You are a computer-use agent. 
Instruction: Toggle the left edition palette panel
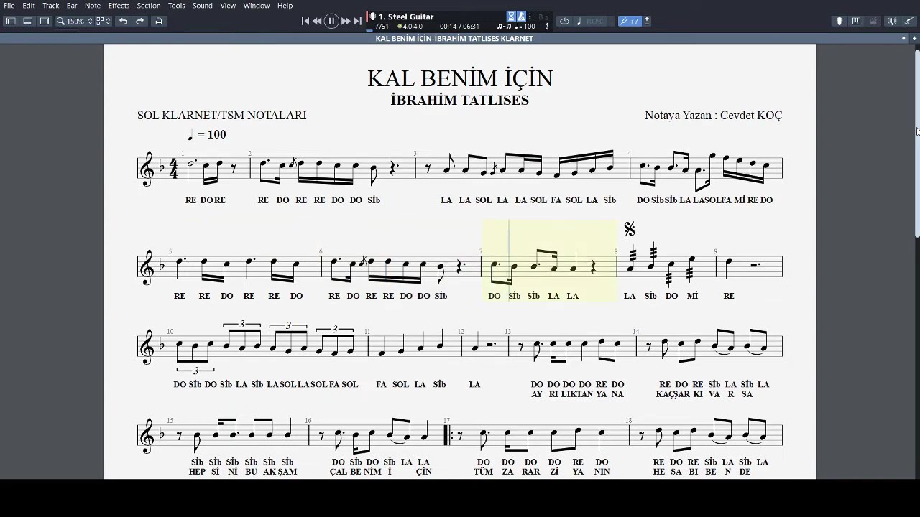click(x=11, y=21)
